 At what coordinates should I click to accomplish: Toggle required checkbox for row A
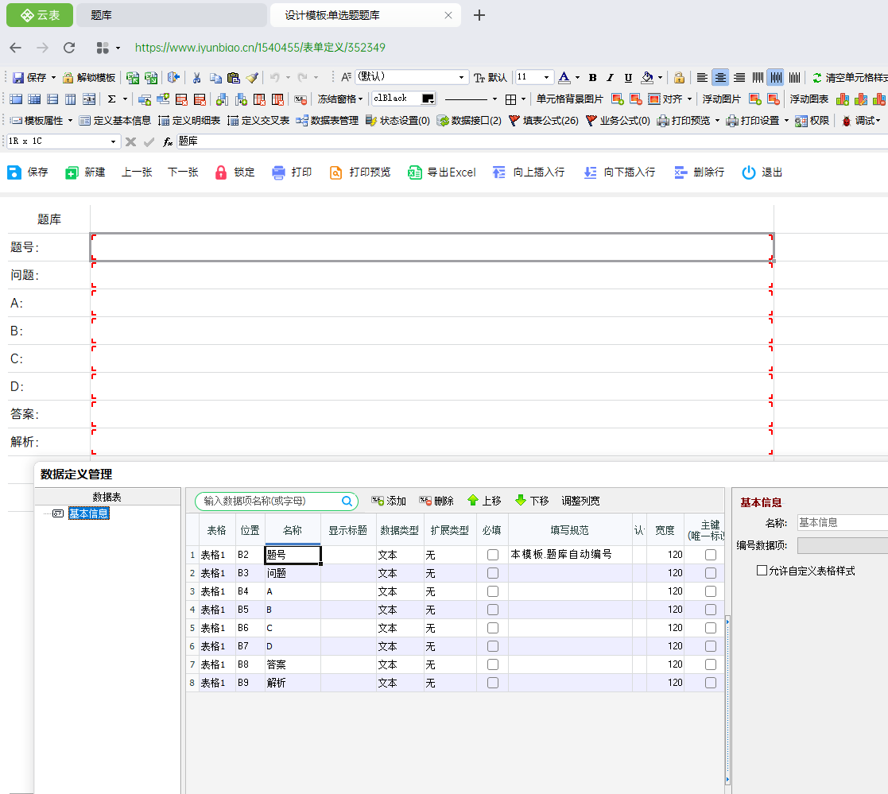(493, 591)
